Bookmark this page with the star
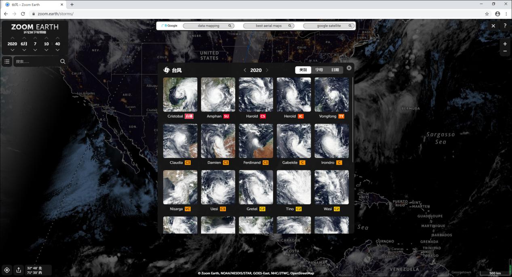512x277 pixels. coord(487,14)
